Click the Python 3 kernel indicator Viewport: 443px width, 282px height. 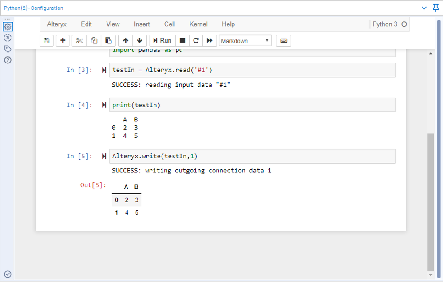[x=385, y=24]
